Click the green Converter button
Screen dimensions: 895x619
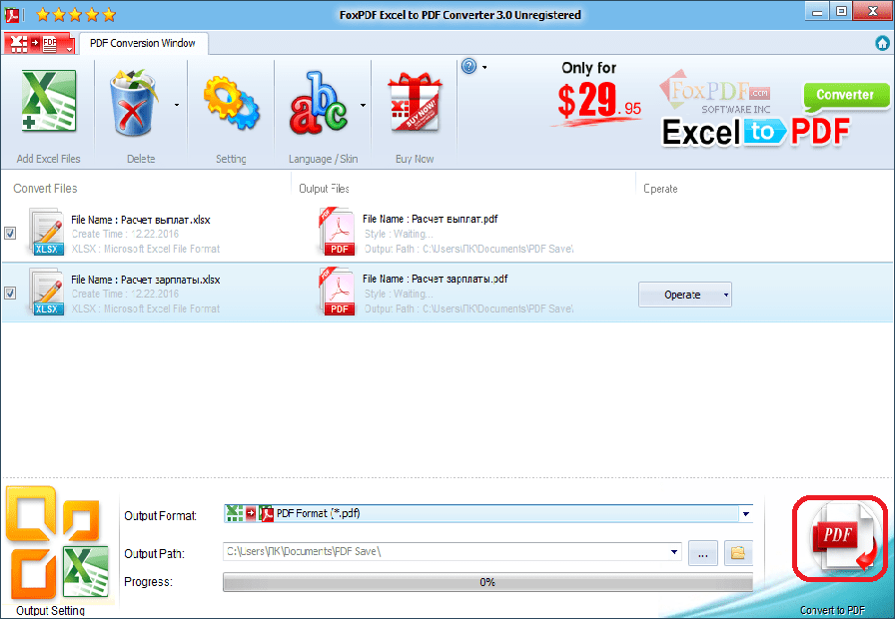pos(845,96)
